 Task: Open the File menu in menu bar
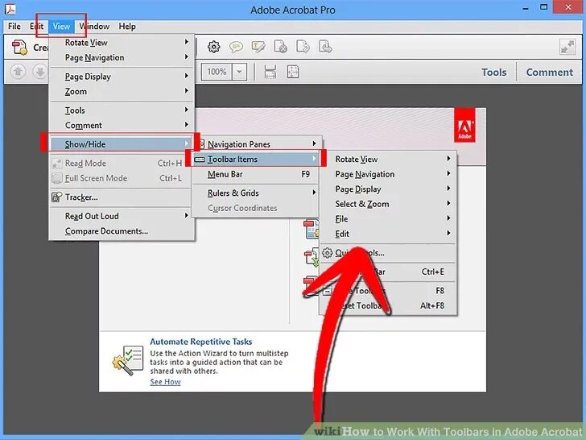click(14, 26)
